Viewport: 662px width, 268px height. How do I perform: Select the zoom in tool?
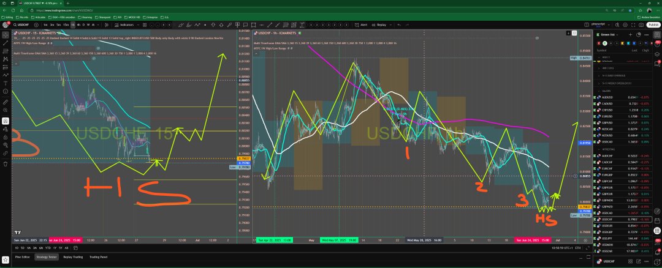6,110
